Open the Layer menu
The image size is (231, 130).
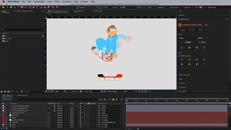pyautogui.click(x=50, y=1)
